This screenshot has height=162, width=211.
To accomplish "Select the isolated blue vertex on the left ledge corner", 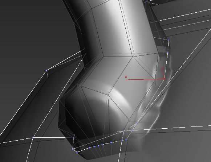I will 46,70.
